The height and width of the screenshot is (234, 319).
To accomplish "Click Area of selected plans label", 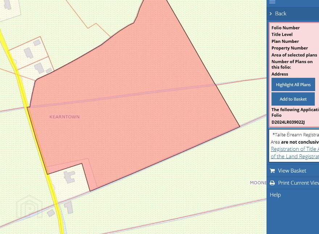I will [x=294, y=55].
